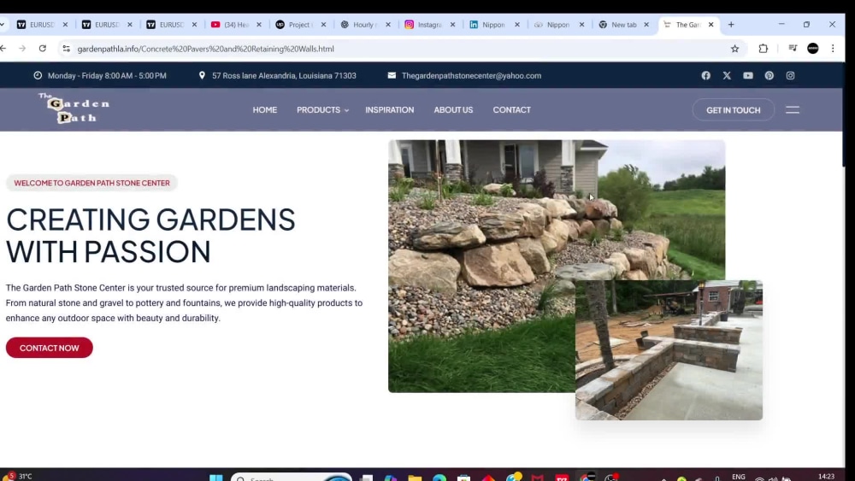Open the CONTACT nav item
This screenshot has height=481, width=855.
511,110
